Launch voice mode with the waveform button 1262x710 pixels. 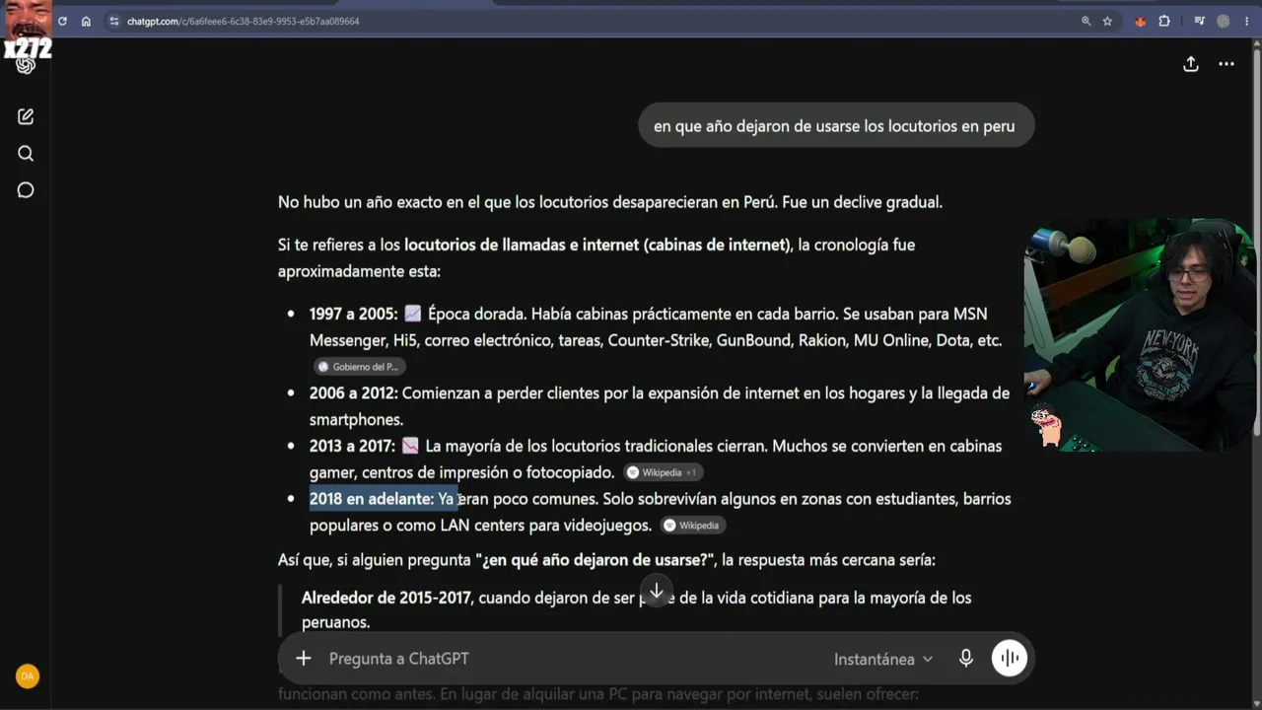pyautogui.click(x=1010, y=658)
